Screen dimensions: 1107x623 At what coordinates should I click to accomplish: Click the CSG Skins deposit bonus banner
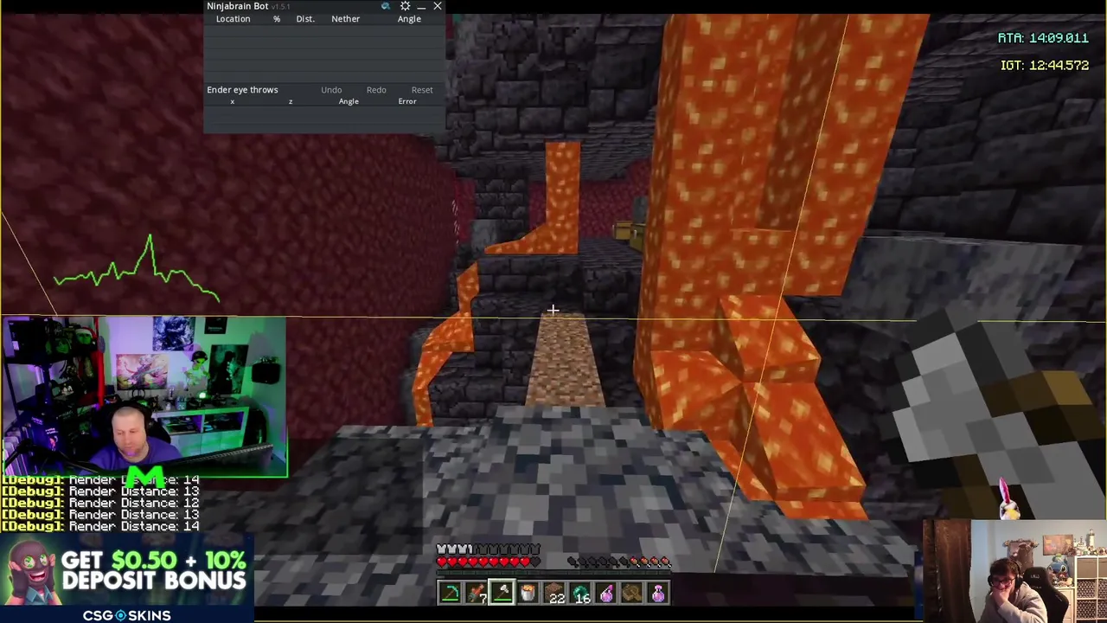127,579
